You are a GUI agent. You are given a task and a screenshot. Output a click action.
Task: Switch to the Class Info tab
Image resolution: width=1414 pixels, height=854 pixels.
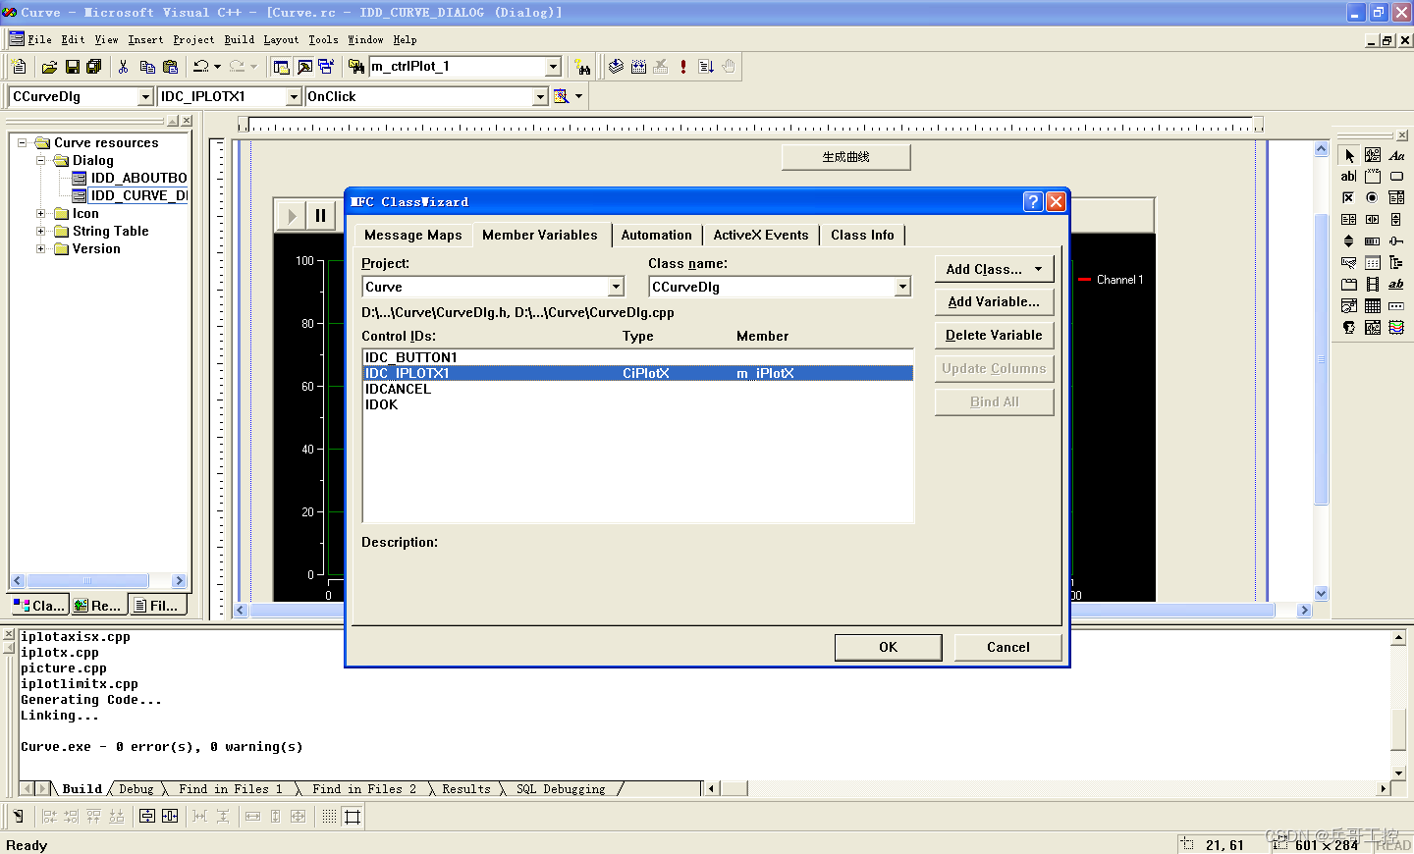pos(862,236)
